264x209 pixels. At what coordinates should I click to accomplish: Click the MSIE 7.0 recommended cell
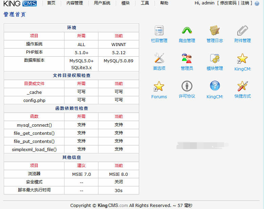(81, 174)
